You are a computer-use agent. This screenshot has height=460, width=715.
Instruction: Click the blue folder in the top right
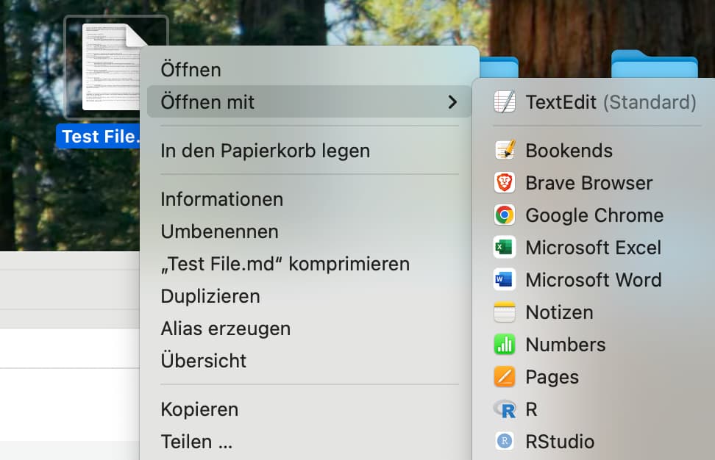click(653, 66)
